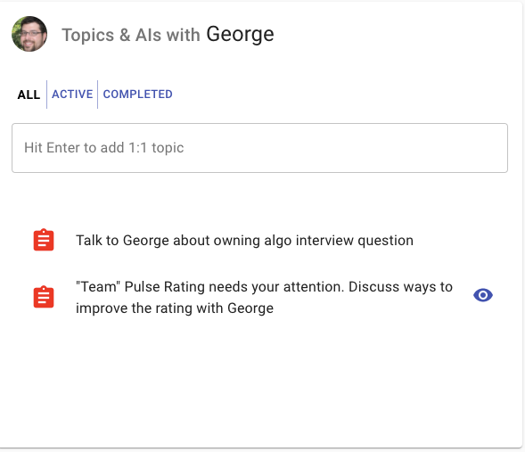Switch to the COMPLETED tab
This screenshot has height=452, width=525.
[137, 95]
